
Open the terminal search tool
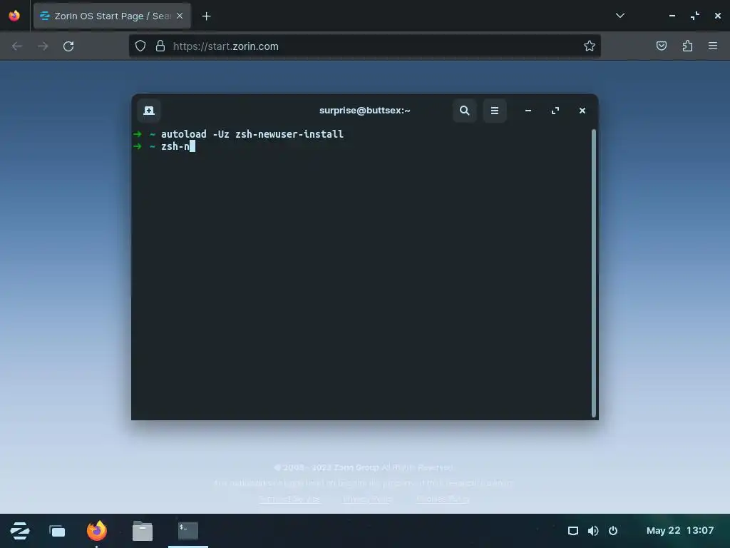click(464, 111)
